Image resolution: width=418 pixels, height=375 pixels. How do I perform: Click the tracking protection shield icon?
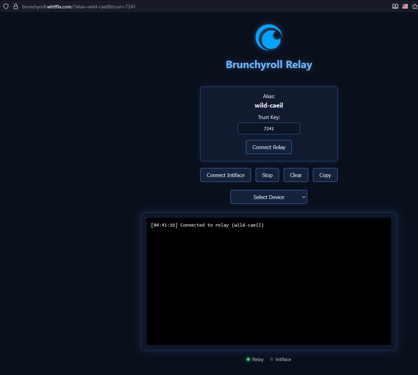(6, 6)
